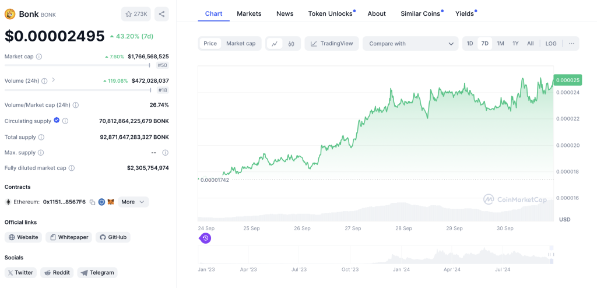
Task: Show Max. supply info icon
Action: (x=41, y=152)
